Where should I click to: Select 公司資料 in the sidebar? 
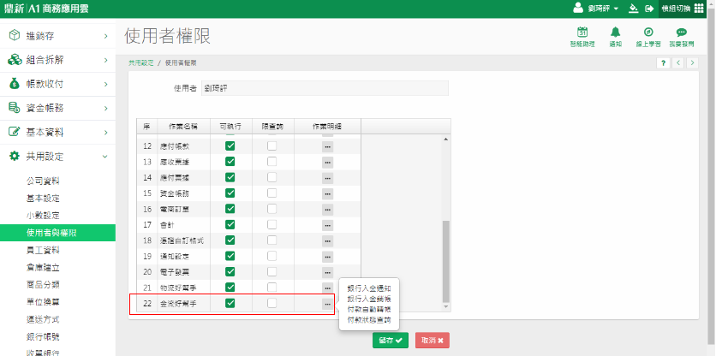[x=43, y=181]
